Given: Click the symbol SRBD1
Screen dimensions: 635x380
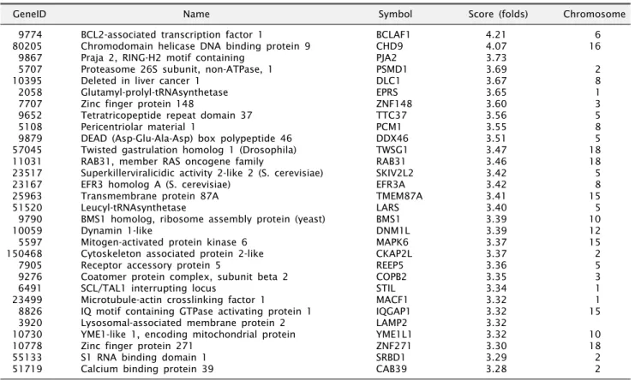Looking at the screenshot, I should point(391,358).
